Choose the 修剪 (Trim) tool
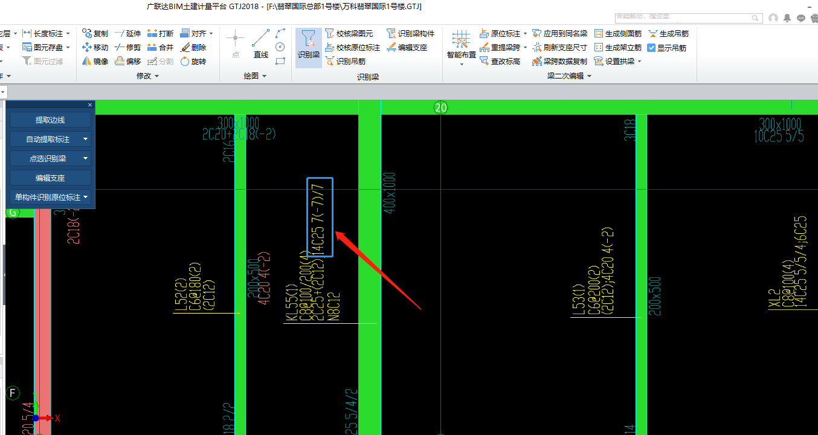Screen dimensions: 818x435 click(127, 47)
